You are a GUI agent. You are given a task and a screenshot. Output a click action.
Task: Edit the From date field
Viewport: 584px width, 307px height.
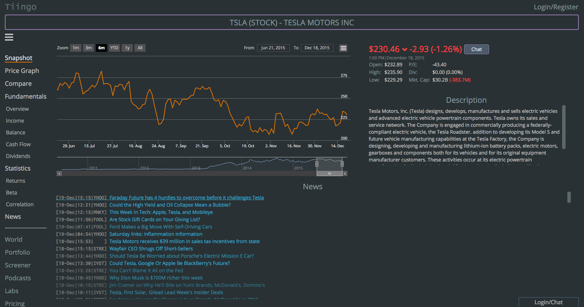click(x=273, y=48)
